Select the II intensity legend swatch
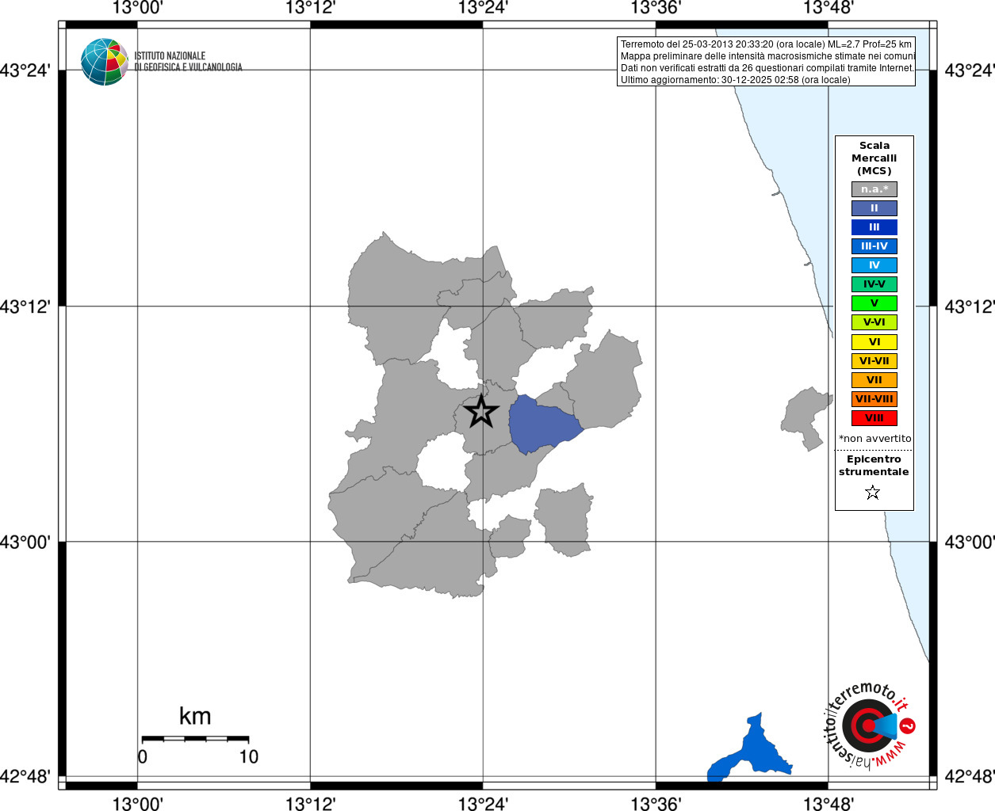Image resolution: width=995 pixels, height=811 pixels. [x=874, y=208]
